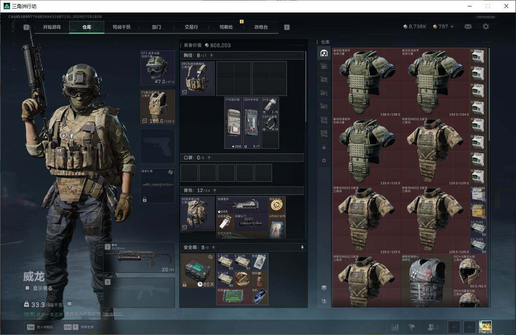Open the bar chart stats icon
Image resolution: width=516 pixels, height=335 pixels.
395,327
